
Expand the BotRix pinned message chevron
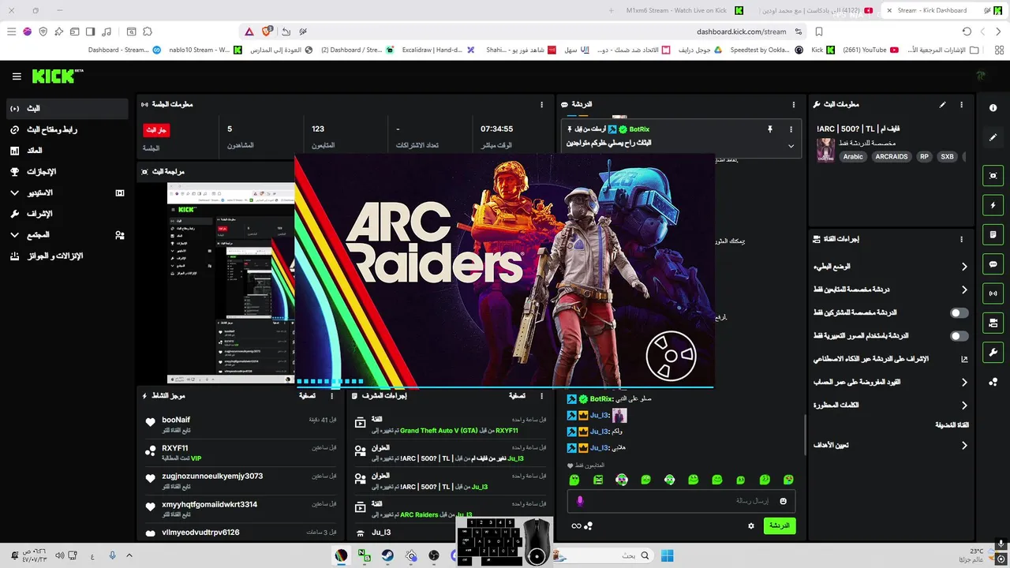791,145
